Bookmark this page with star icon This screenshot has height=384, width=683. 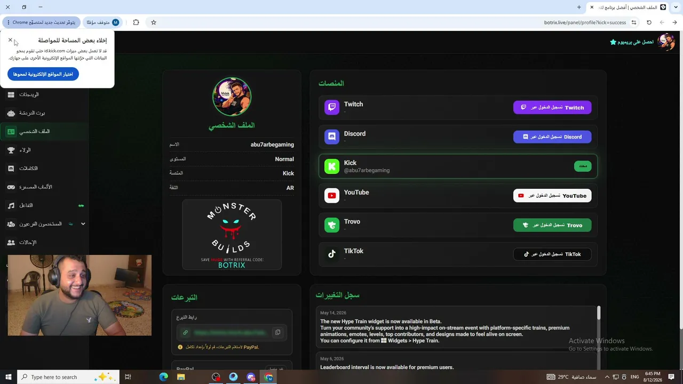[x=154, y=22]
